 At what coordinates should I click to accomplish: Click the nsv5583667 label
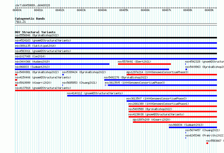point(215,141)
